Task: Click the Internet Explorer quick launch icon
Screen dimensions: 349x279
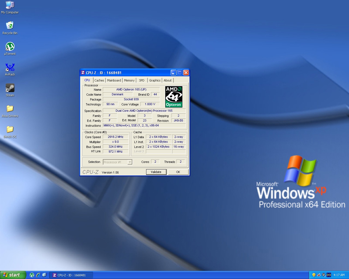Action: [x=38, y=275]
